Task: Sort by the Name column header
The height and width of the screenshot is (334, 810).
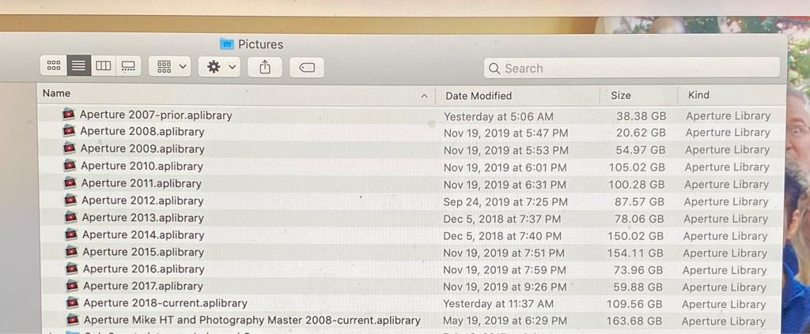Action: click(x=57, y=93)
